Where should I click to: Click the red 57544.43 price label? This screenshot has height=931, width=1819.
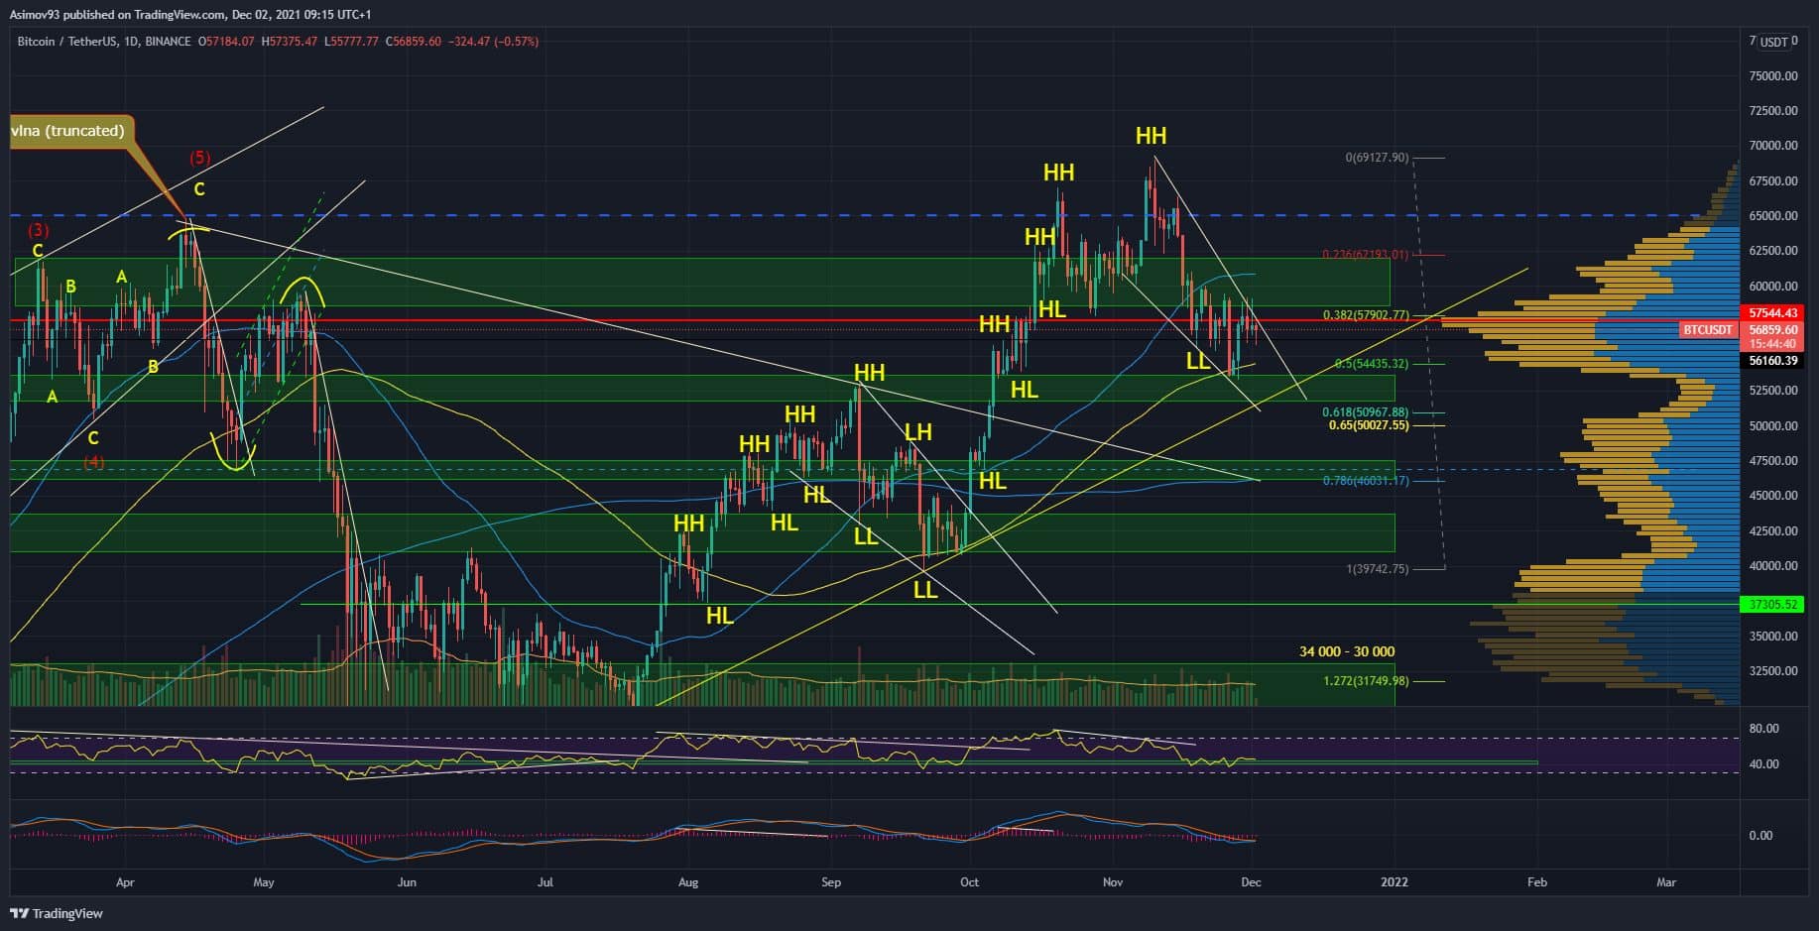[x=1774, y=312]
